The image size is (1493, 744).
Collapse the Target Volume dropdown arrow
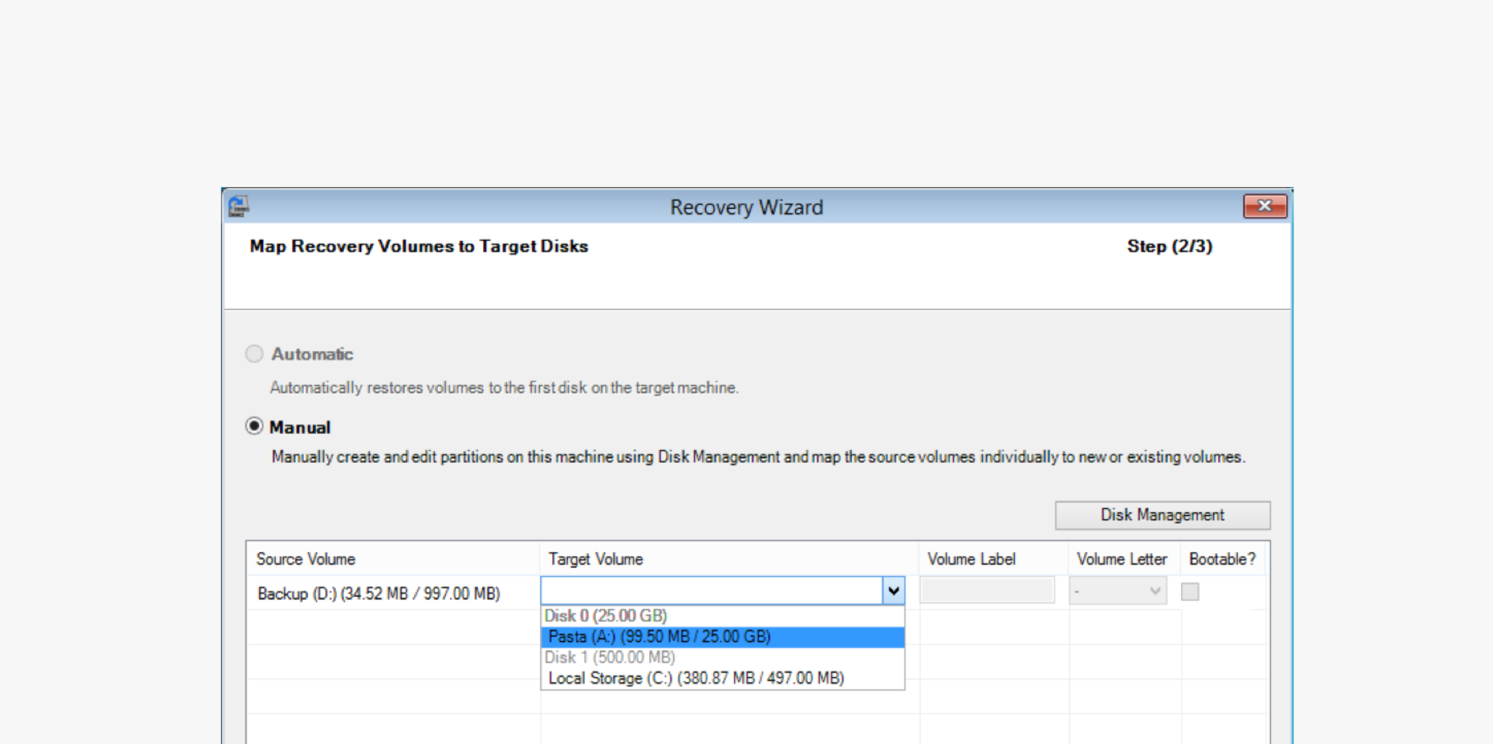point(893,591)
